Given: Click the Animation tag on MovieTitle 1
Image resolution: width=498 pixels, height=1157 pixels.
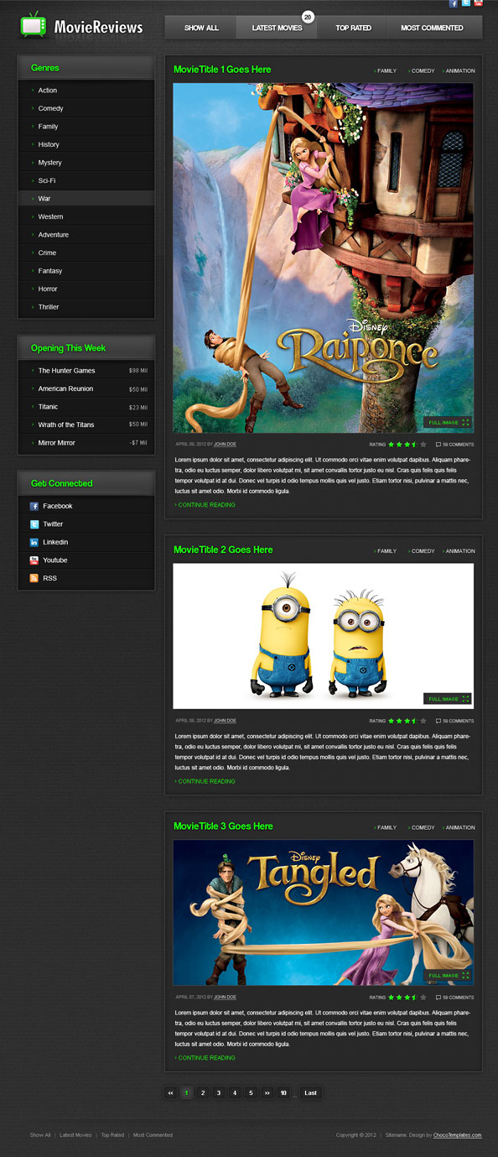Looking at the screenshot, I should (459, 71).
